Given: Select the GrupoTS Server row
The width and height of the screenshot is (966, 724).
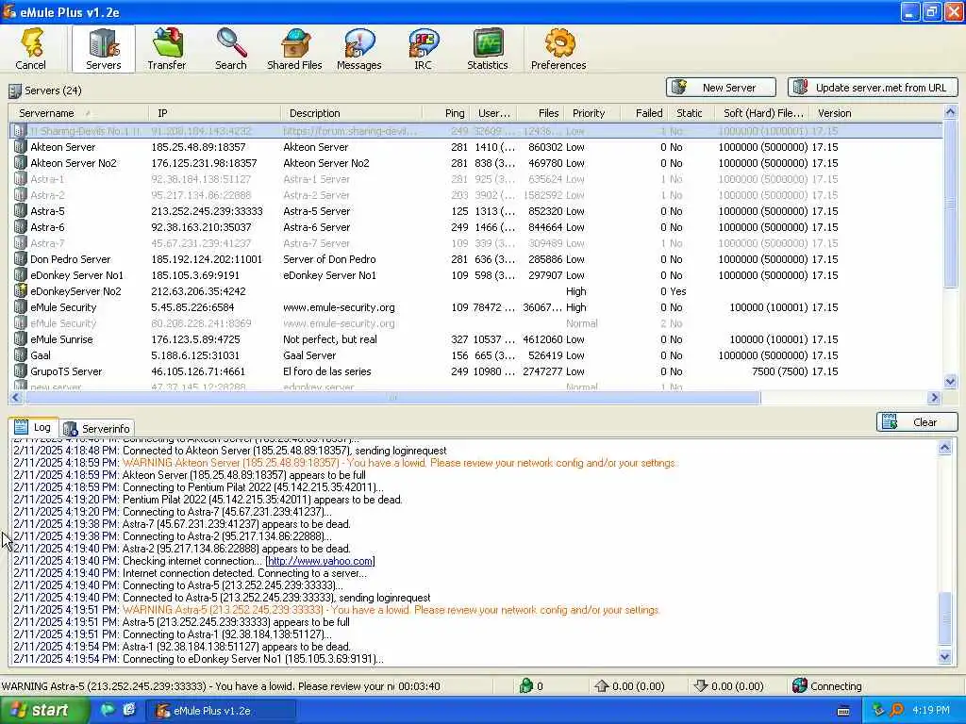Looking at the screenshot, I should pos(475,371).
